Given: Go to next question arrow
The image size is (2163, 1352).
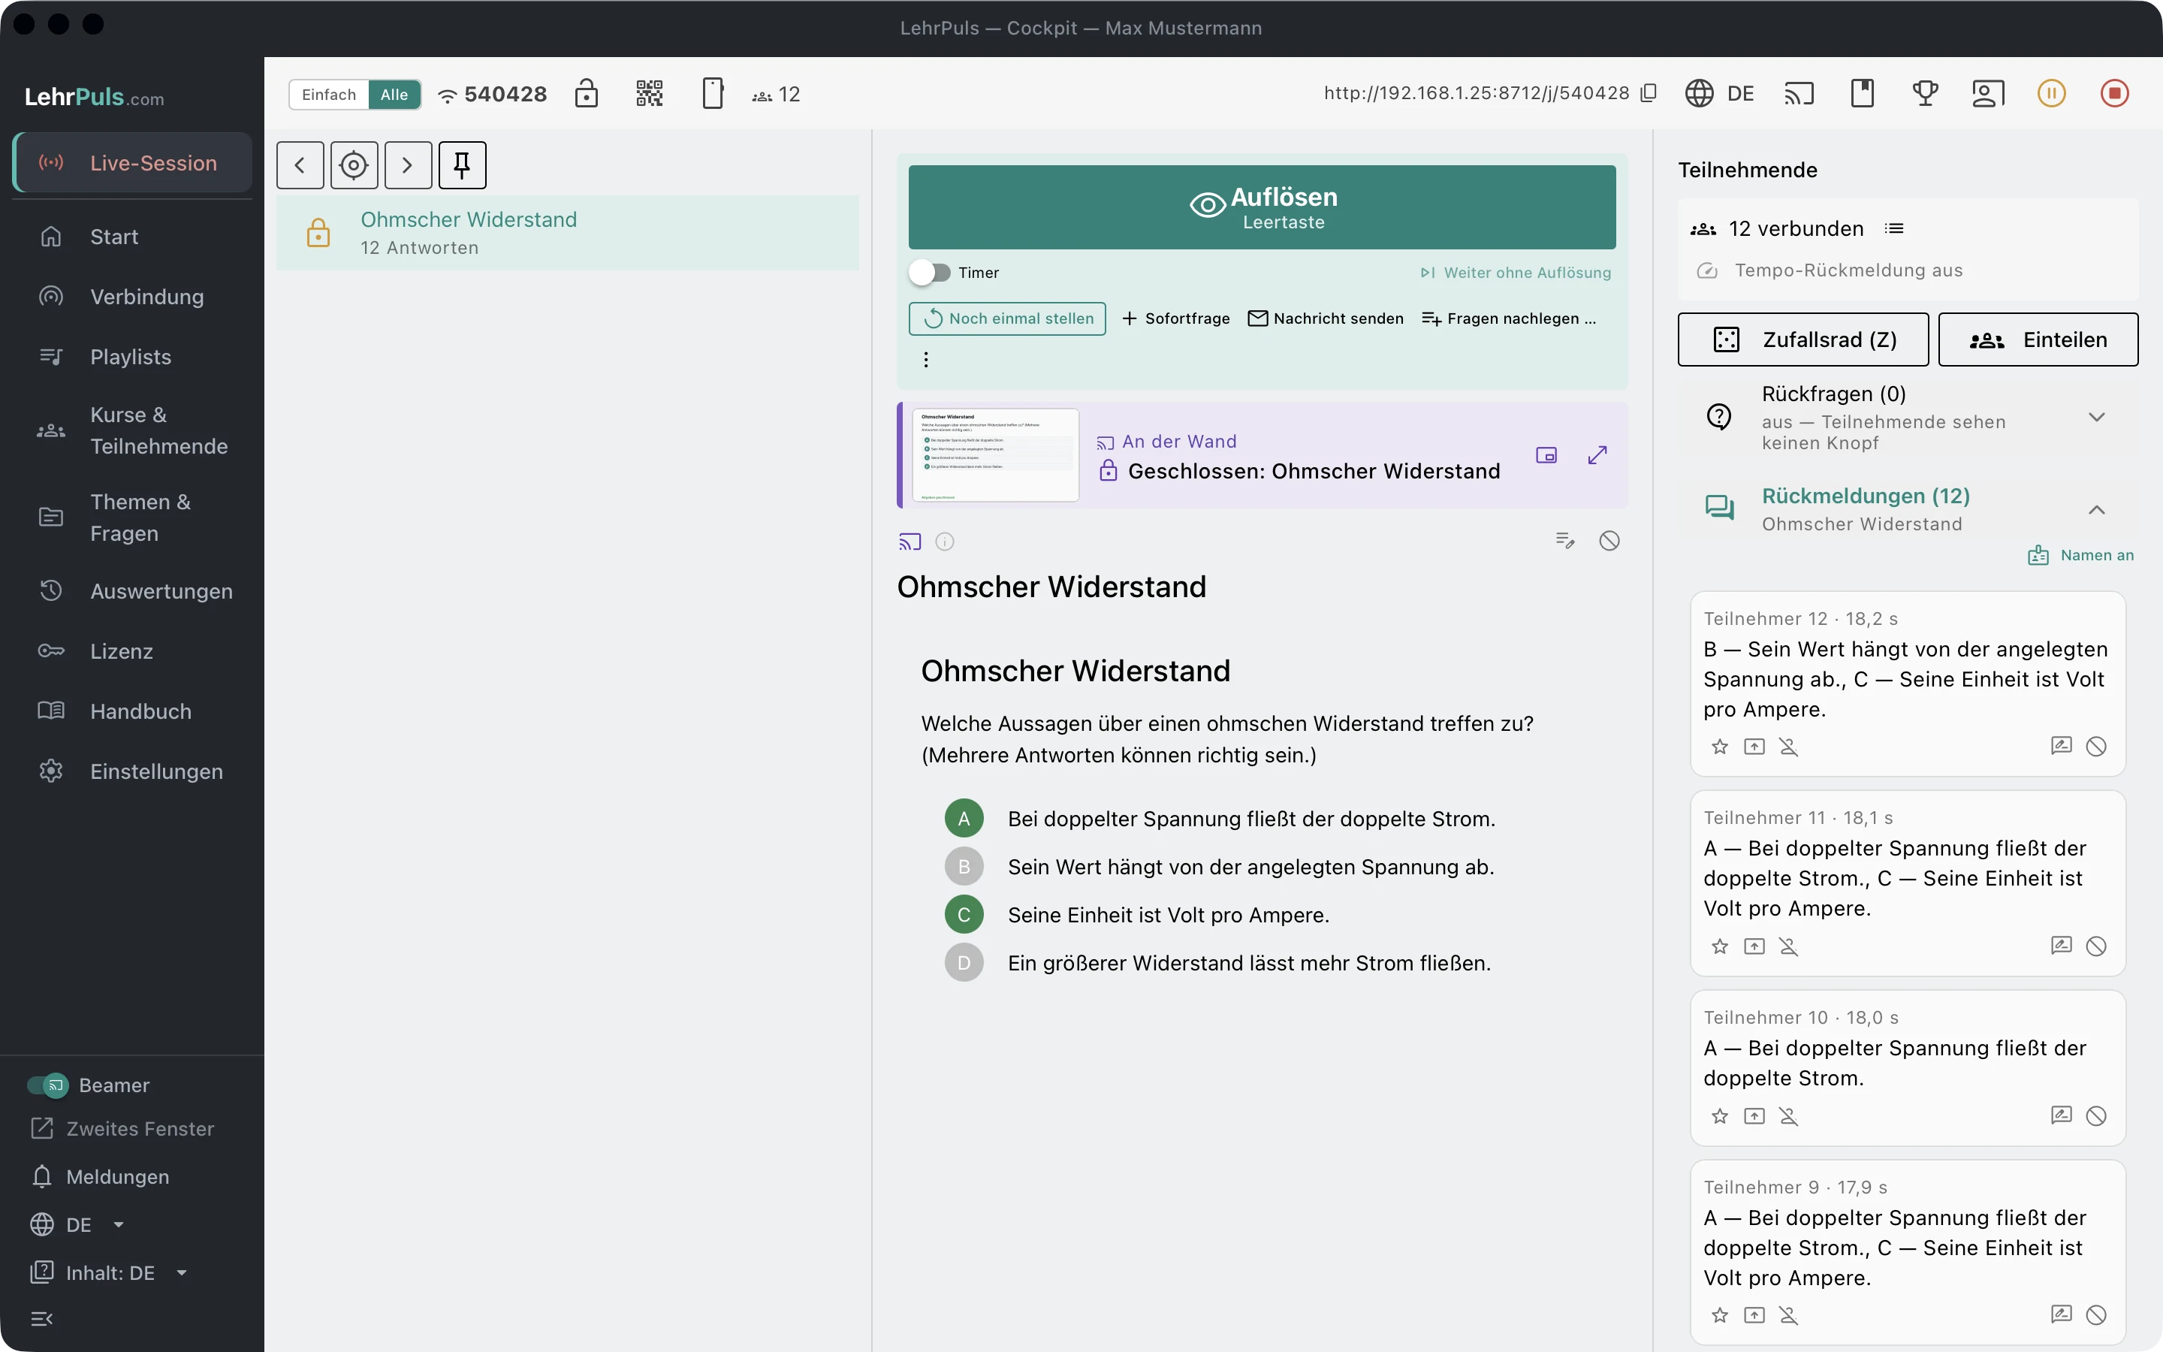Looking at the screenshot, I should point(409,165).
